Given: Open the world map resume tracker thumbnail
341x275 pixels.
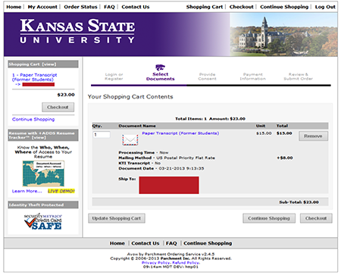Looking at the screenshot, I should 43,173.
